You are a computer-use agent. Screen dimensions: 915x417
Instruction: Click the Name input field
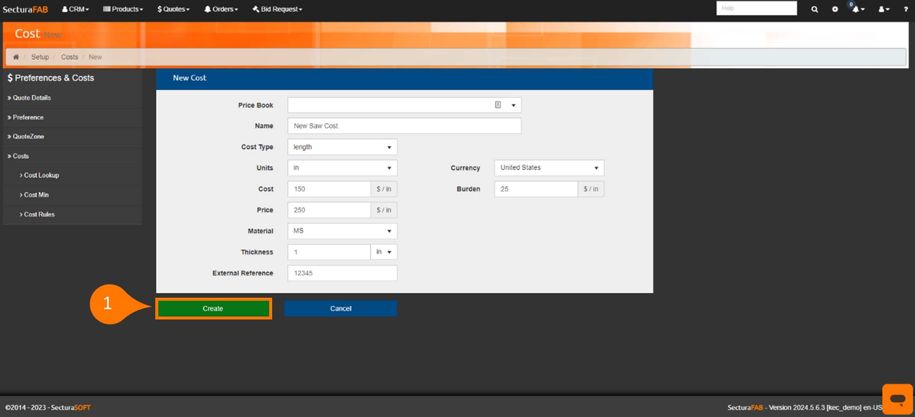(x=404, y=126)
